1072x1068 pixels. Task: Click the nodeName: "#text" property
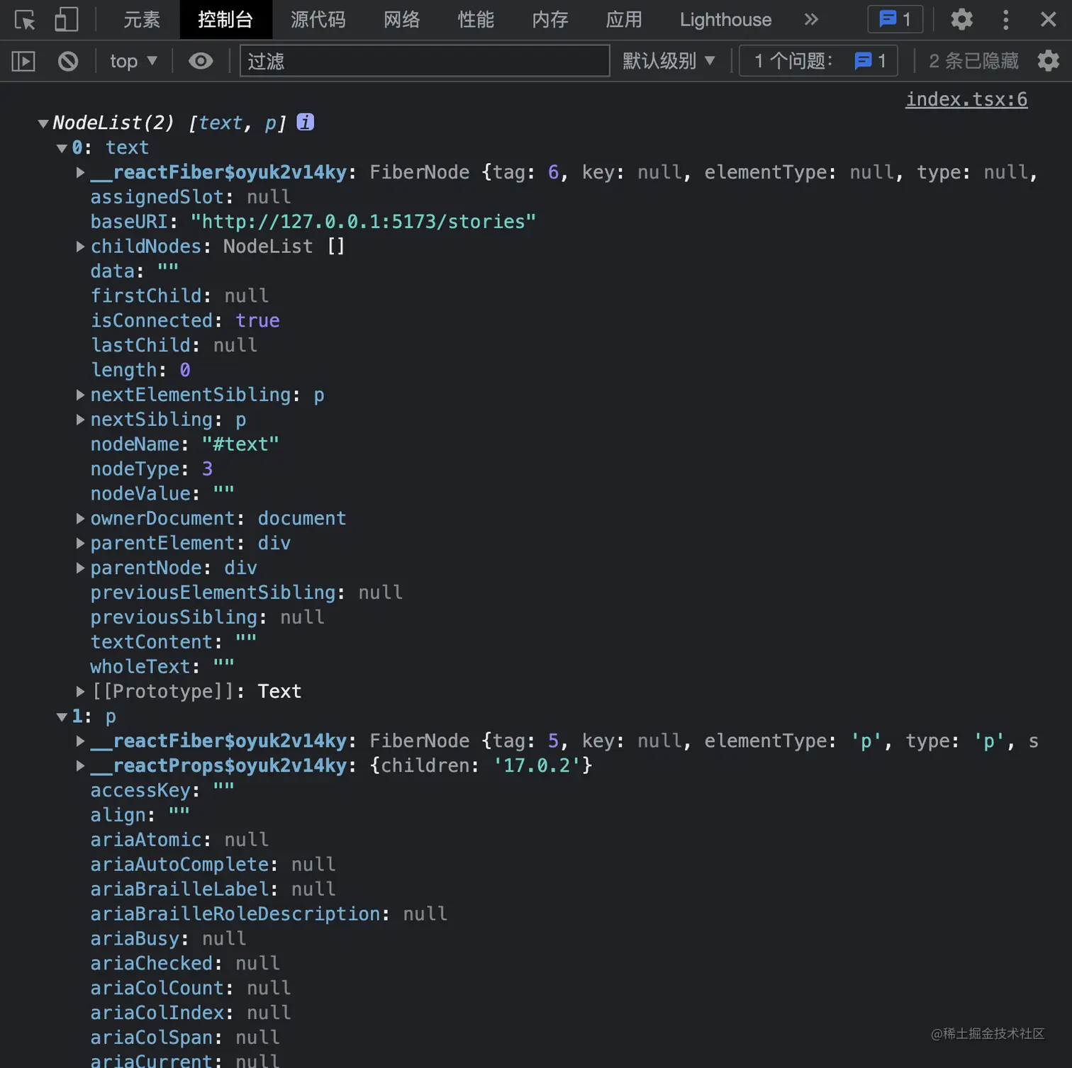pyautogui.click(x=184, y=444)
